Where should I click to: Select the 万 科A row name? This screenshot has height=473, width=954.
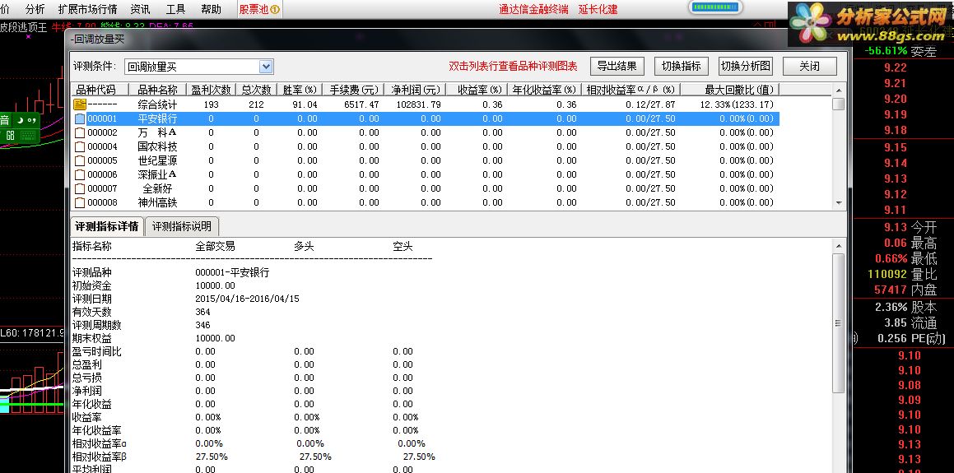click(157, 132)
